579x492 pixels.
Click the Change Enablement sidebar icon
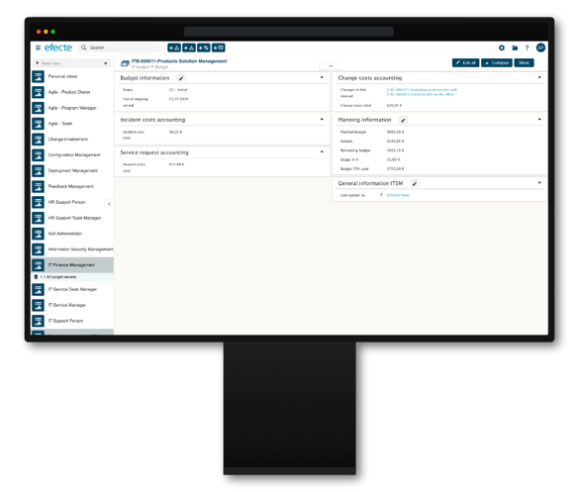[x=38, y=140]
